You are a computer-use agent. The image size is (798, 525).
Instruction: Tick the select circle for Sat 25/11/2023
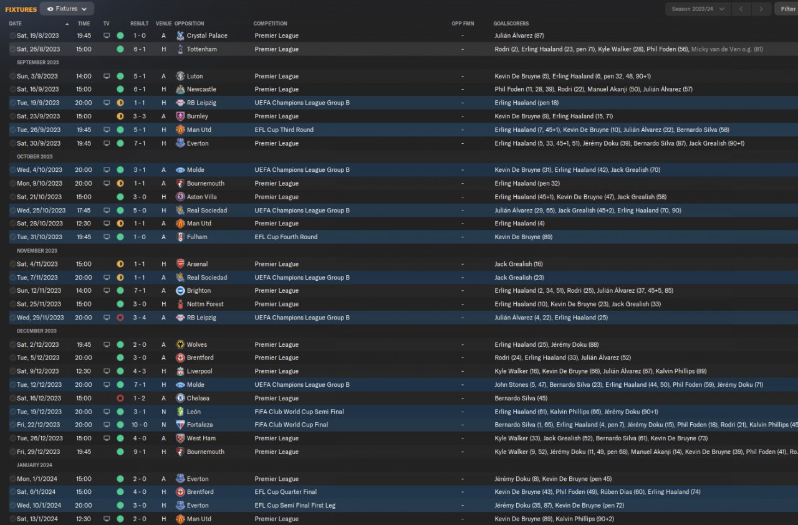pyautogui.click(x=12, y=304)
